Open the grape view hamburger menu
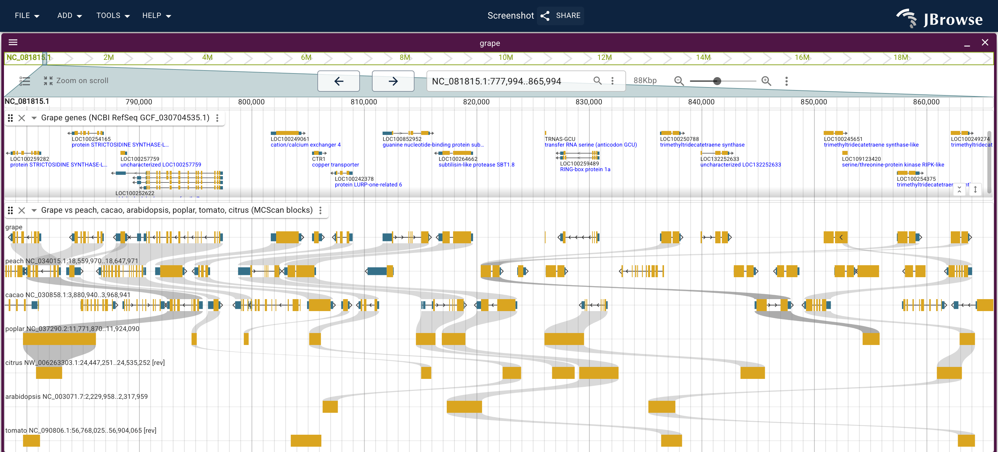The height and width of the screenshot is (452, 998). (x=13, y=43)
